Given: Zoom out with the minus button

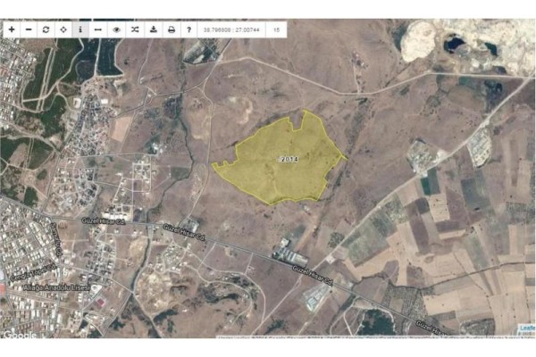Looking at the screenshot, I should coord(29,29).
